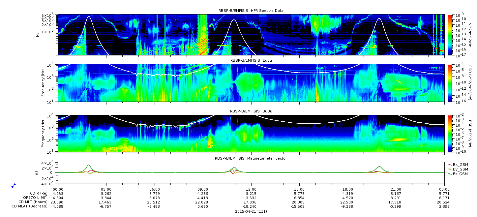Click the HFR Spectra Data plot title

coord(251,11)
